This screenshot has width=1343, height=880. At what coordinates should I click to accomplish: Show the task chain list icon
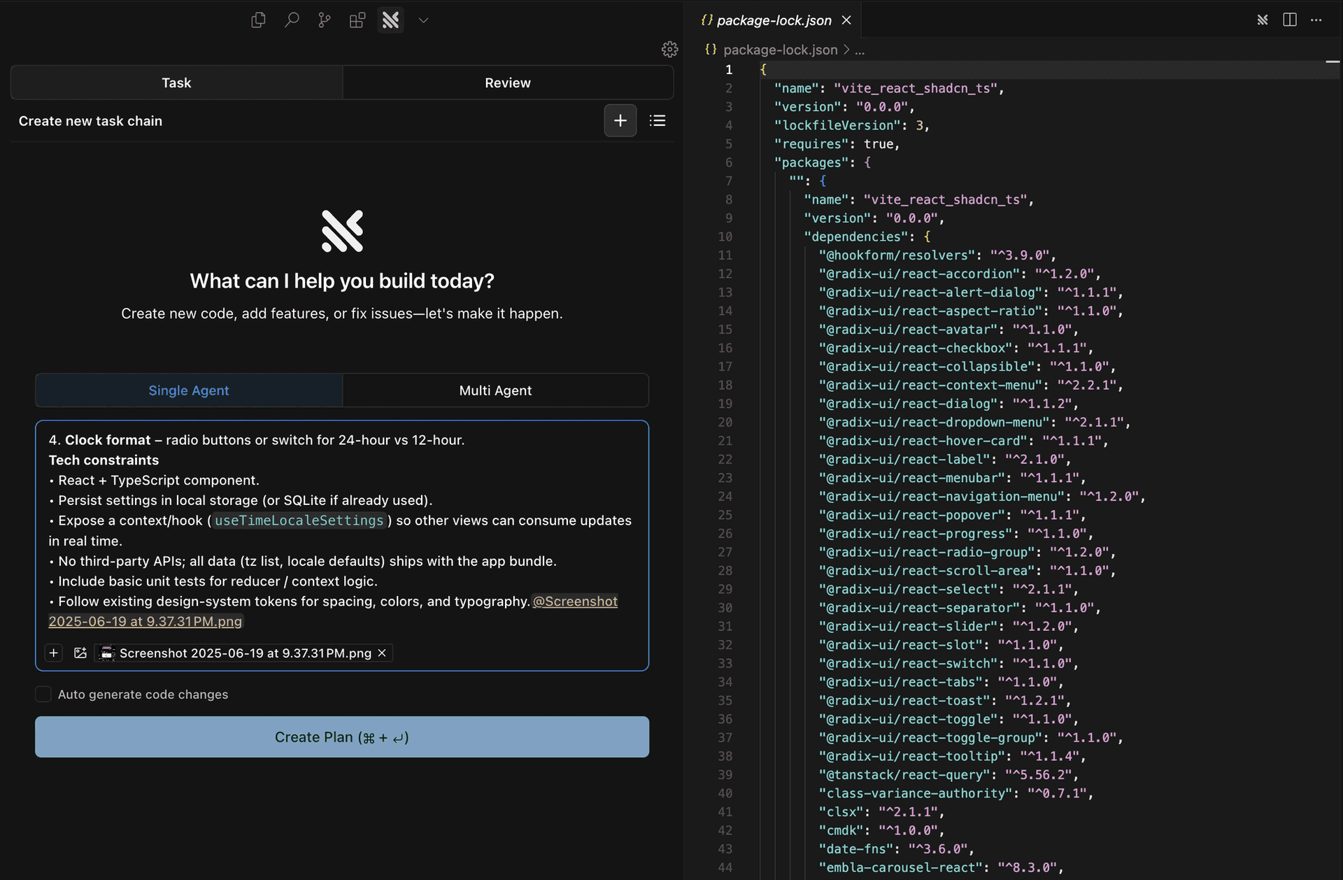657,121
